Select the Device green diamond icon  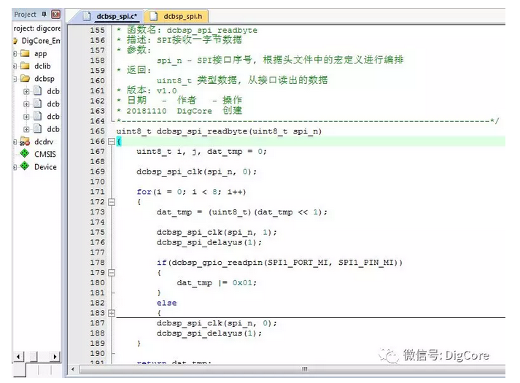pyautogui.click(x=25, y=166)
